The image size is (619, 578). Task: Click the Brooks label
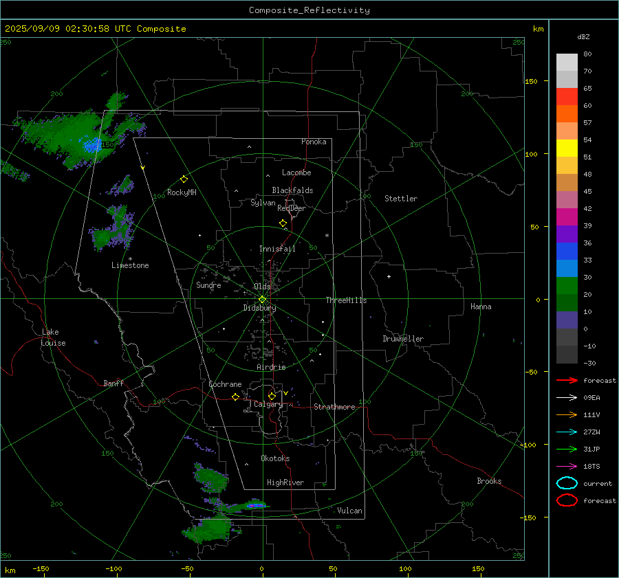click(x=489, y=481)
